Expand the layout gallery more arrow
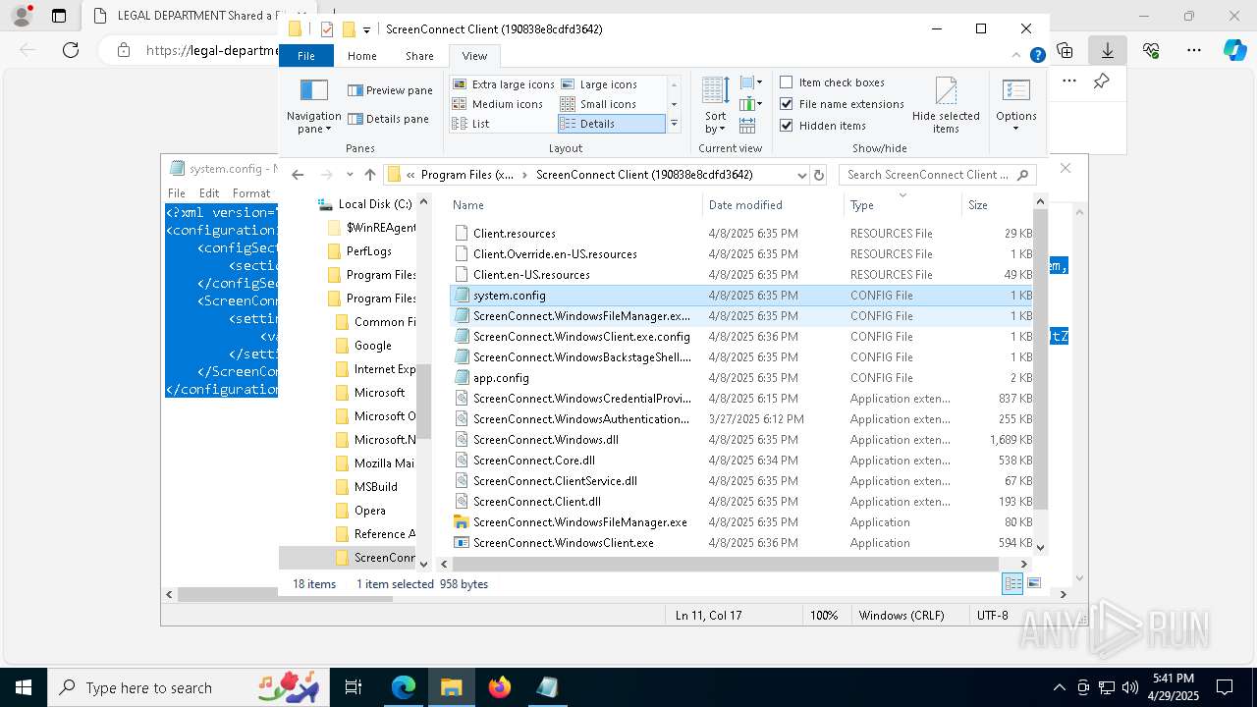Image resolution: width=1257 pixels, height=707 pixels. [x=674, y=124]
